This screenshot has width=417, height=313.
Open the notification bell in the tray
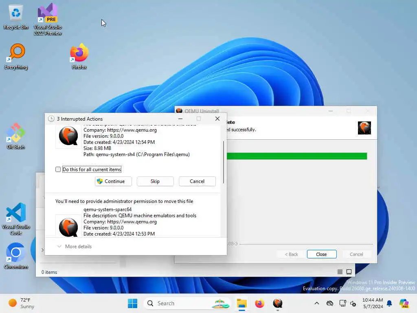[x=389, y=303]
